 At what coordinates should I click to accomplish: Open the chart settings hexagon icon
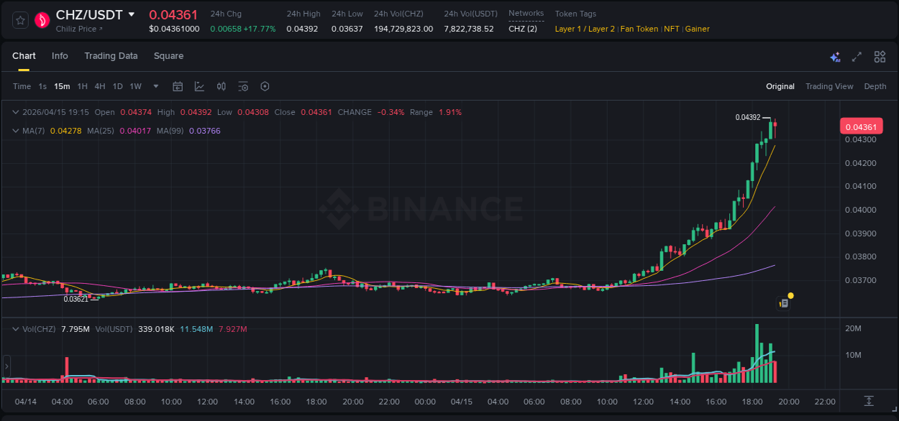[264, 85]
